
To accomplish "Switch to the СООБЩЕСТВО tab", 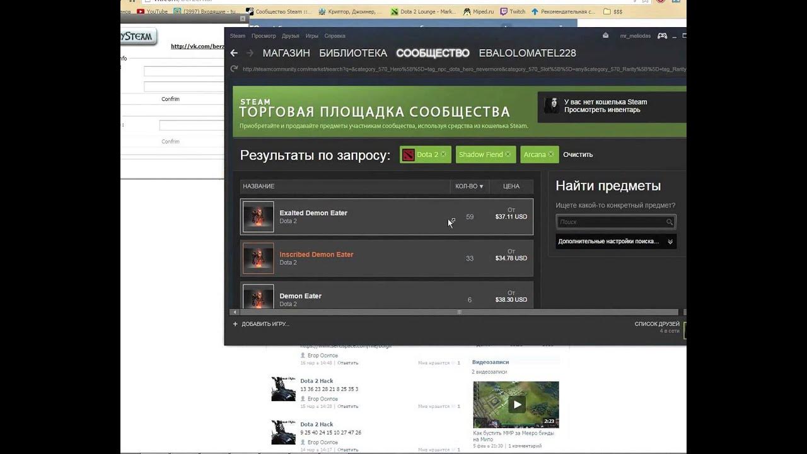I will 433,53.
